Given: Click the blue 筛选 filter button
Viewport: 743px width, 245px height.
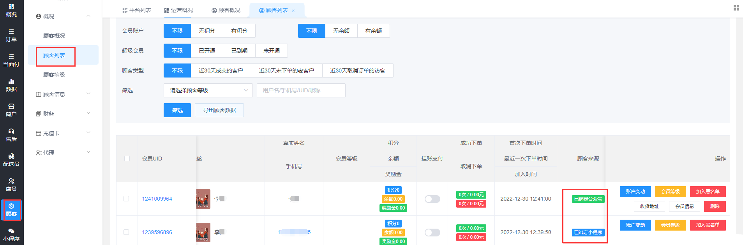Looking at the screenshot, I should 177,110.
